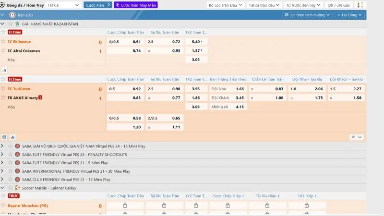Click the clock icon next to Trận Đấu
The image size is (384, 216).
(x=12, y=15)
